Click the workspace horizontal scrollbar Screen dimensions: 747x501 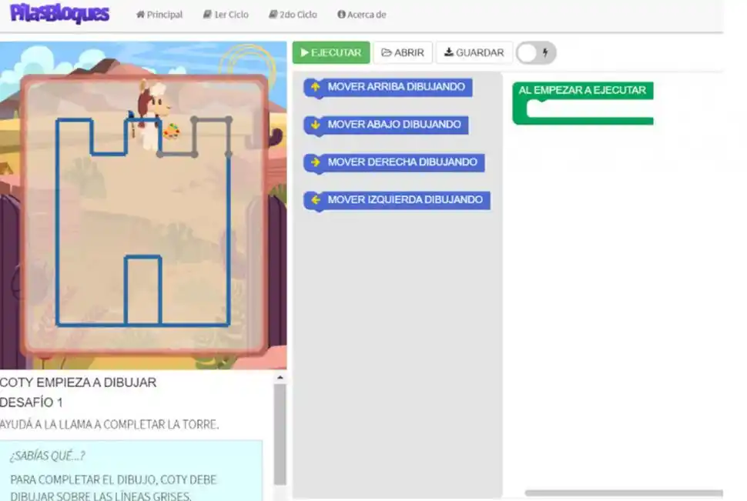[624, 493]
